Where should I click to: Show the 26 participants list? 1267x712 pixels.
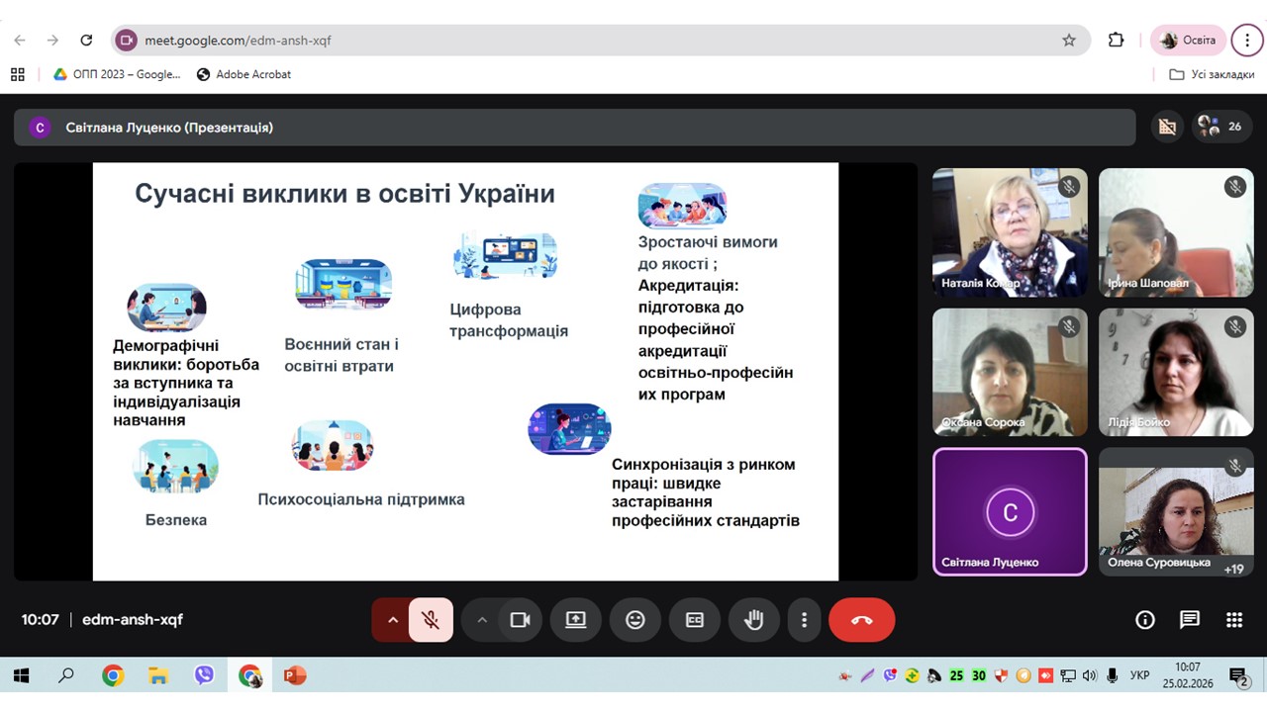coord(1221,127)
